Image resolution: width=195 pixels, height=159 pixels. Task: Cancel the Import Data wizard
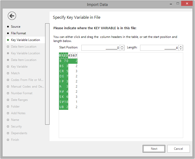pos(179,149)
